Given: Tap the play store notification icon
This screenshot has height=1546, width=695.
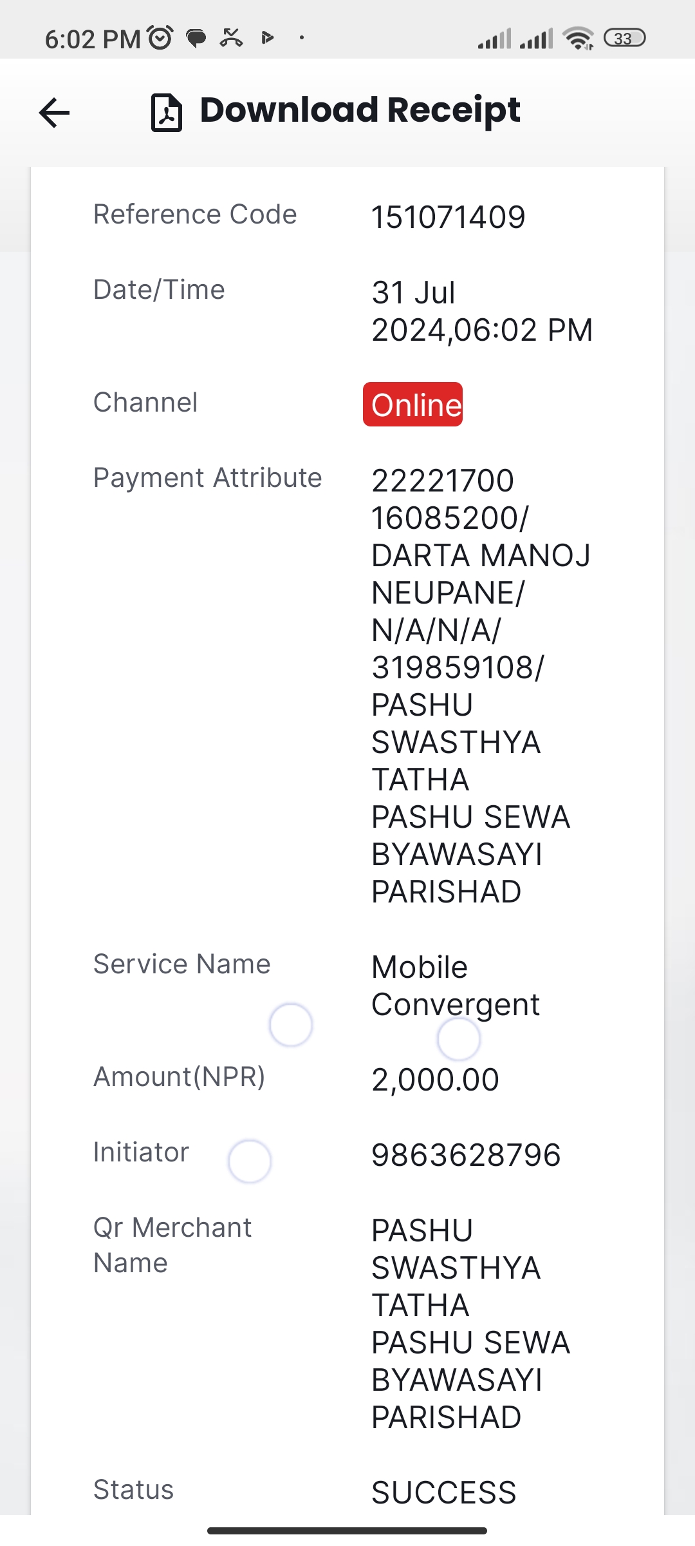Looking at the screenshot, I should pyautogui.click(x=268, y=38).
